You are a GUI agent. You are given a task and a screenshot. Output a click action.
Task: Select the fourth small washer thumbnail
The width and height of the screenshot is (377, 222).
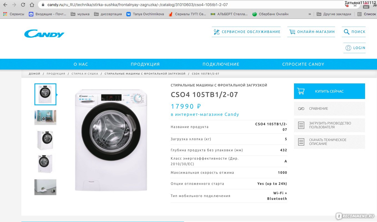pos(45,164)
